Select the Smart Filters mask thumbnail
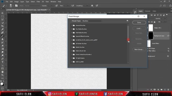The width and height of the screenshot is (172, 96). (149, 43)
